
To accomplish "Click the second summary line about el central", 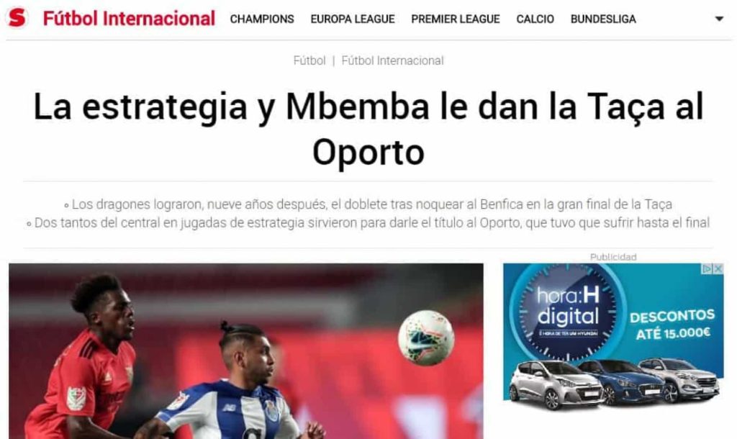I will tap(368, 223).
